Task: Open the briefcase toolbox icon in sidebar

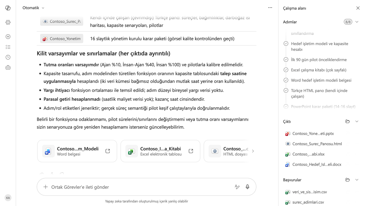Action: pyautogui.click(x=8, y=68)
